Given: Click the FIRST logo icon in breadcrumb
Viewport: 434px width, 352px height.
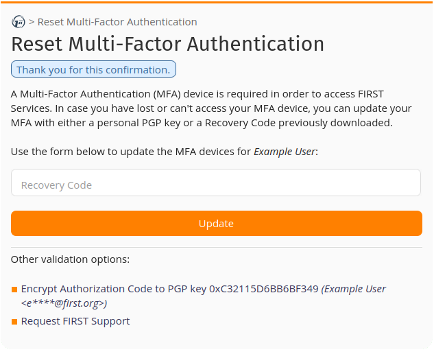Looking at the screenshot, I should [19, 21].
